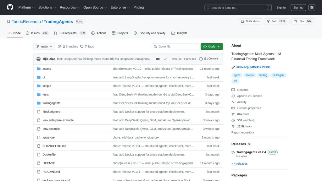Open arxiv.org/pdf/2412.20138 link
Screen dimensions: 322x181
(253, 67)
